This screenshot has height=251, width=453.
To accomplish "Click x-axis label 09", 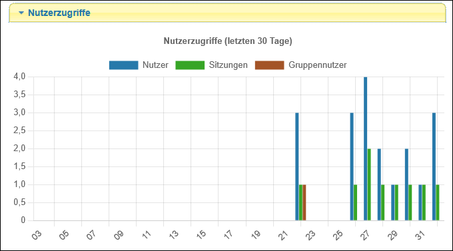I will 119,235.
